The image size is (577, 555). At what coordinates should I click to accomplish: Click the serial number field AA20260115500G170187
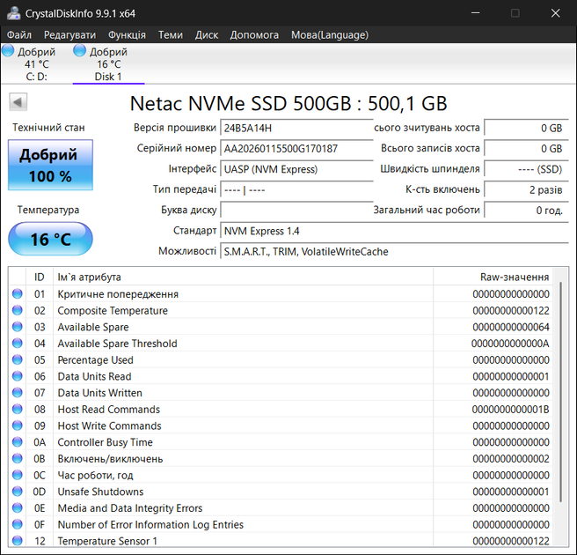click(x=296, y=149)
